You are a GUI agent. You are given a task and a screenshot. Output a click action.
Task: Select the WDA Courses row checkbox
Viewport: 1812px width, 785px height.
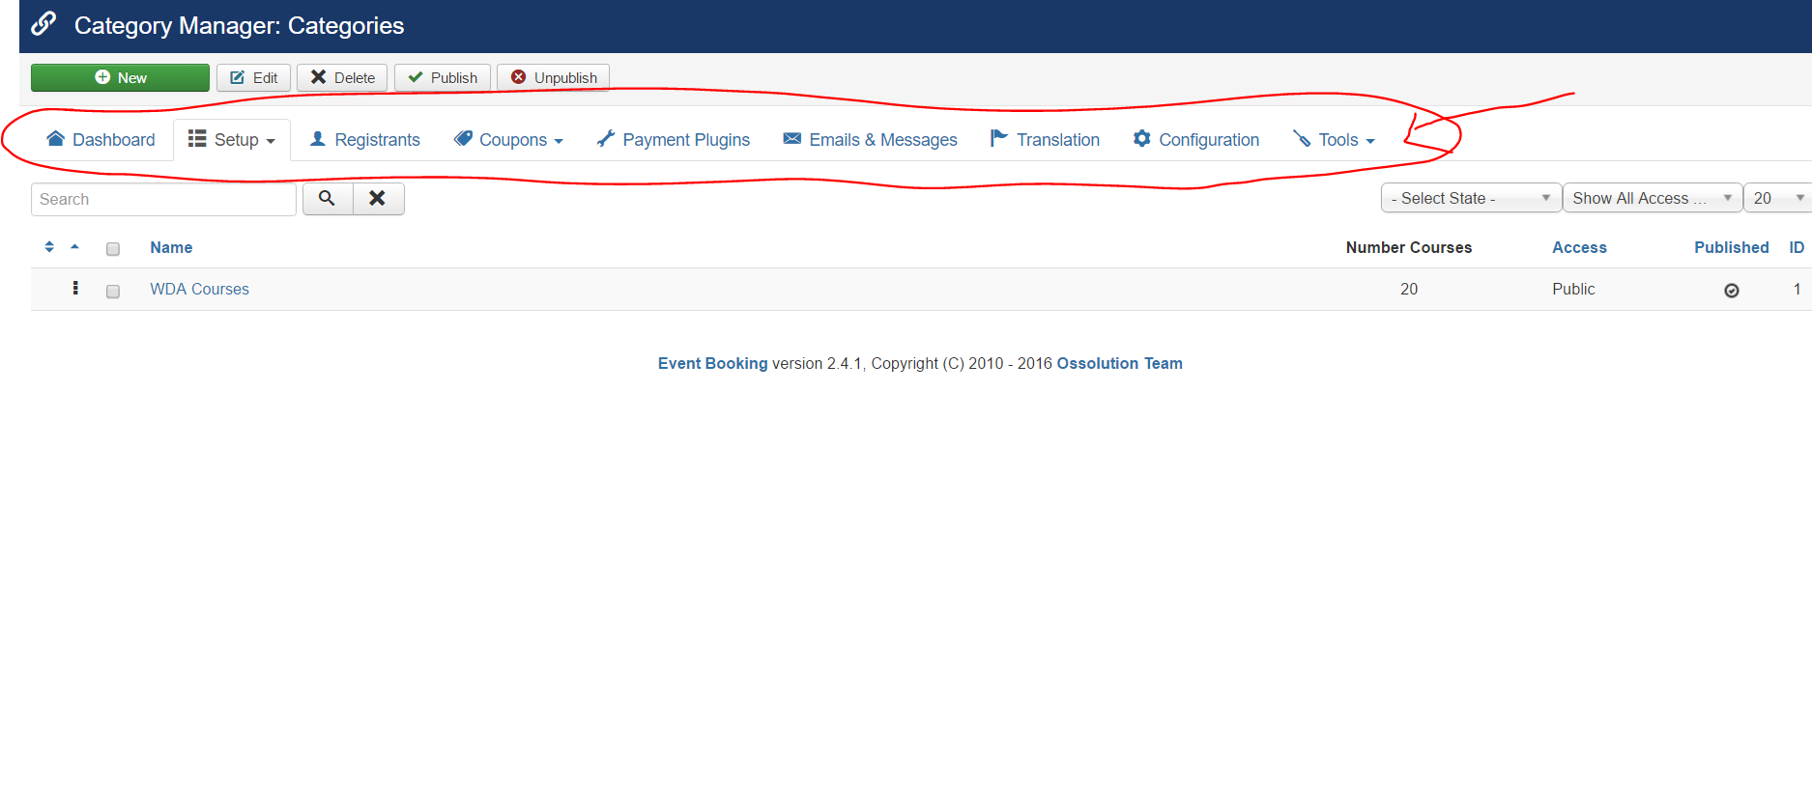point(113,292)
